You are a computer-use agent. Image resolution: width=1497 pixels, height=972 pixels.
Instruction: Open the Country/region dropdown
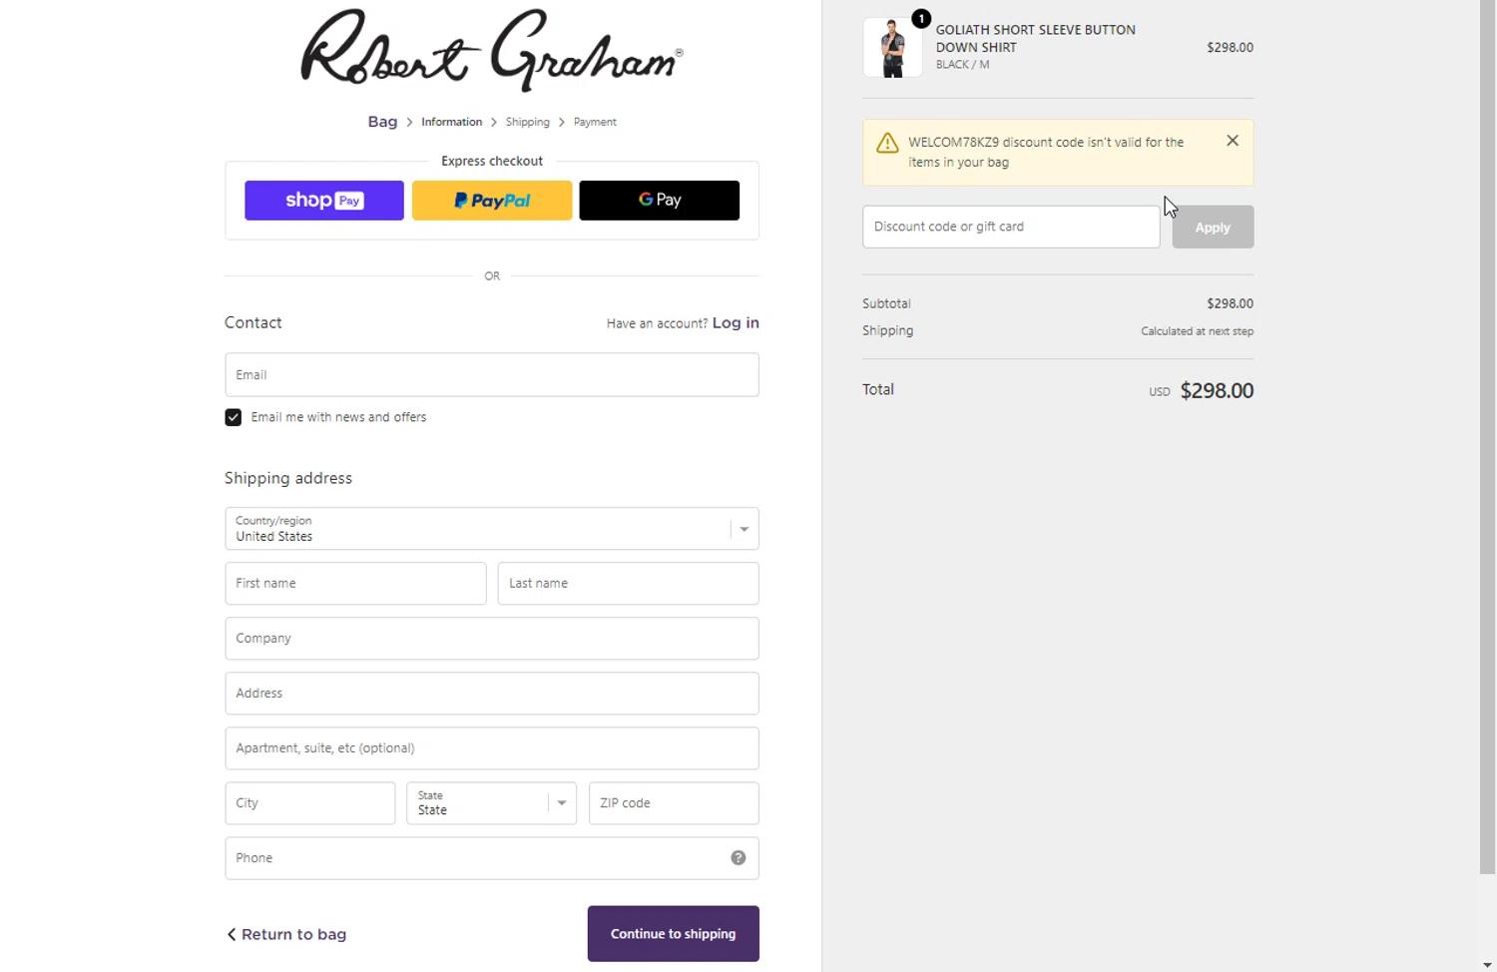coord(492,529)
